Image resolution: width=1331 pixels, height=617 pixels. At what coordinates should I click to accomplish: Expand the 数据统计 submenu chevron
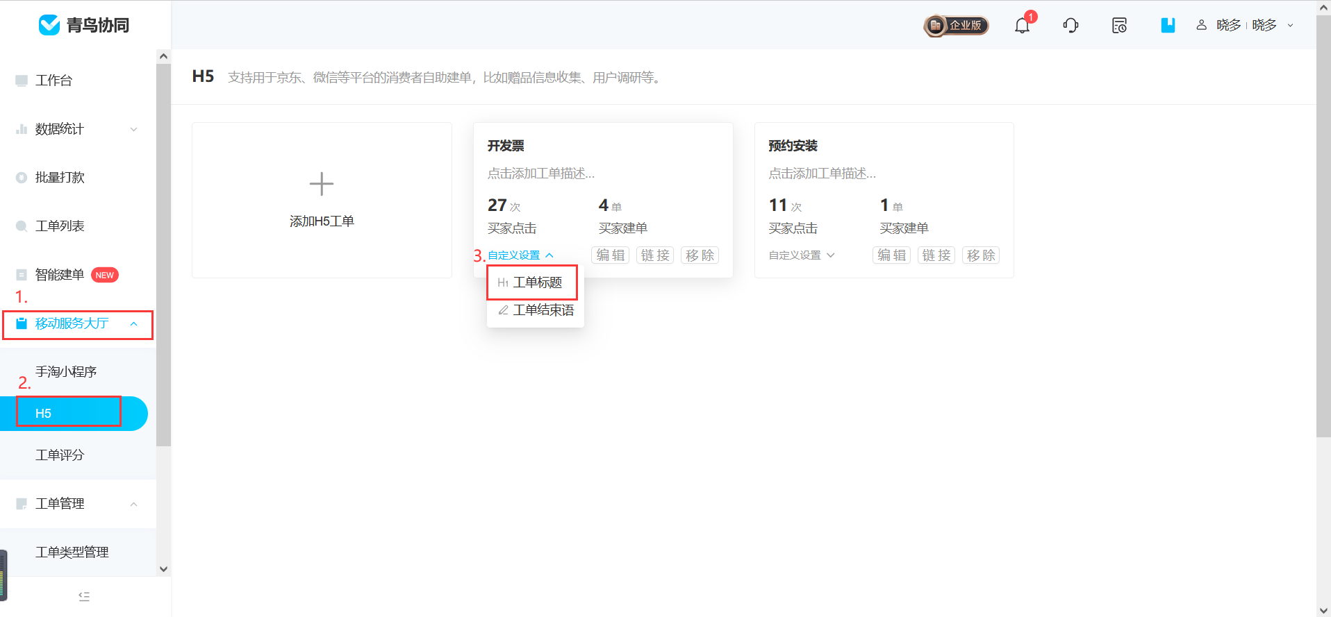click(134, 129)
